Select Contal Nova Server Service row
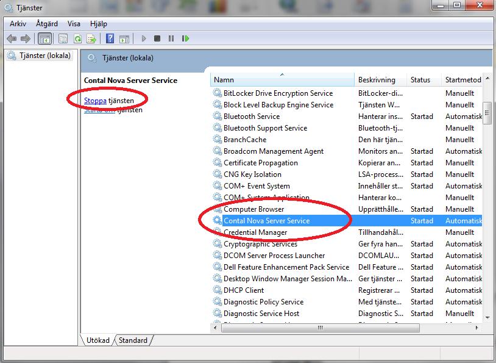 [346, 221]
